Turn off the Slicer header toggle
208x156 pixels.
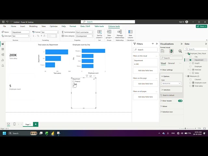[x=180, y=101]
